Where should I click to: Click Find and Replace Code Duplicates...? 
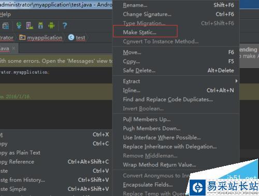tap(176, 100)
